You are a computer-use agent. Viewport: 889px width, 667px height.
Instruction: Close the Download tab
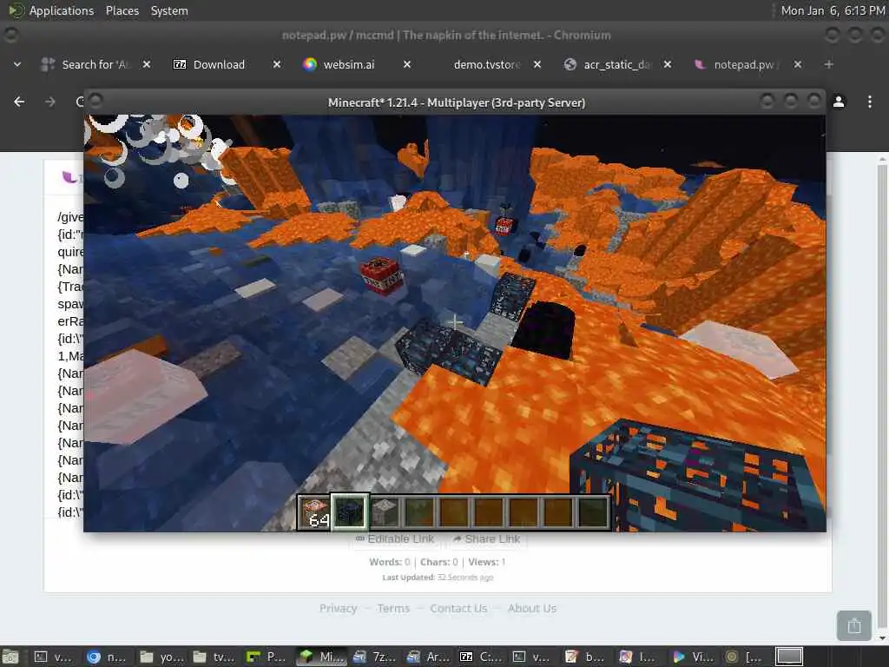click(277, 64)
